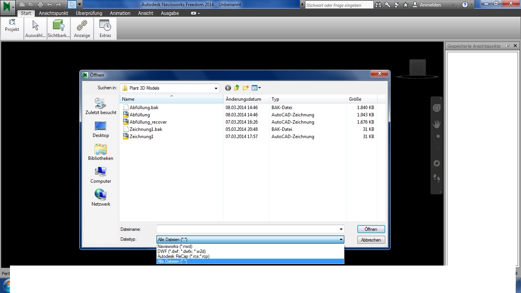Click the satellite Communication Center icon
This screenshot has width=521, height=293.
tap(397, 5)
